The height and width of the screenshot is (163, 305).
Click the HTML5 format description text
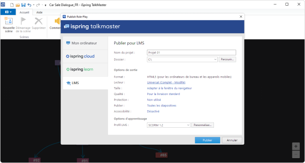click(189, 77)
